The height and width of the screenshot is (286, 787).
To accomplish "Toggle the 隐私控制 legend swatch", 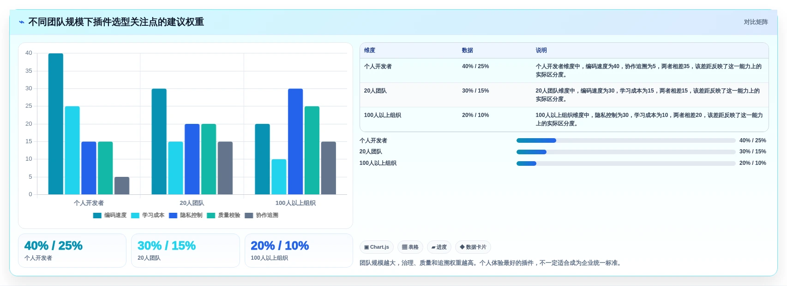I will [x=173, y=216].
